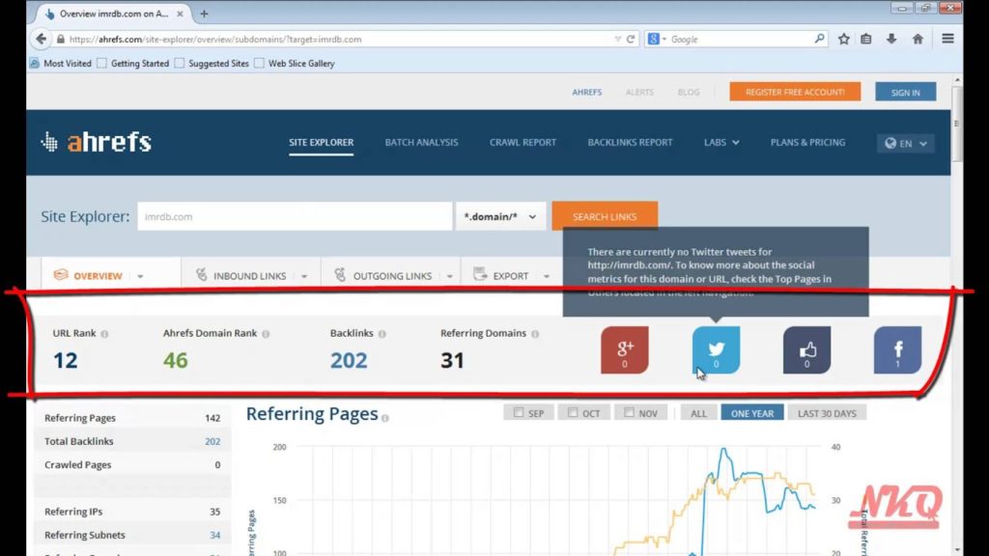Click the thumbs-up likes count icon
Viewport: 989px width, 556px height.
(806, 349)
